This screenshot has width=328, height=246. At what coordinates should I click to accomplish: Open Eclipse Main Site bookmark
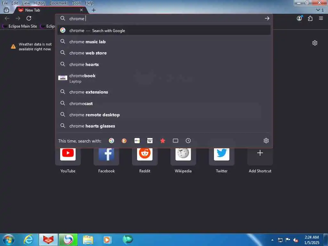20,26
